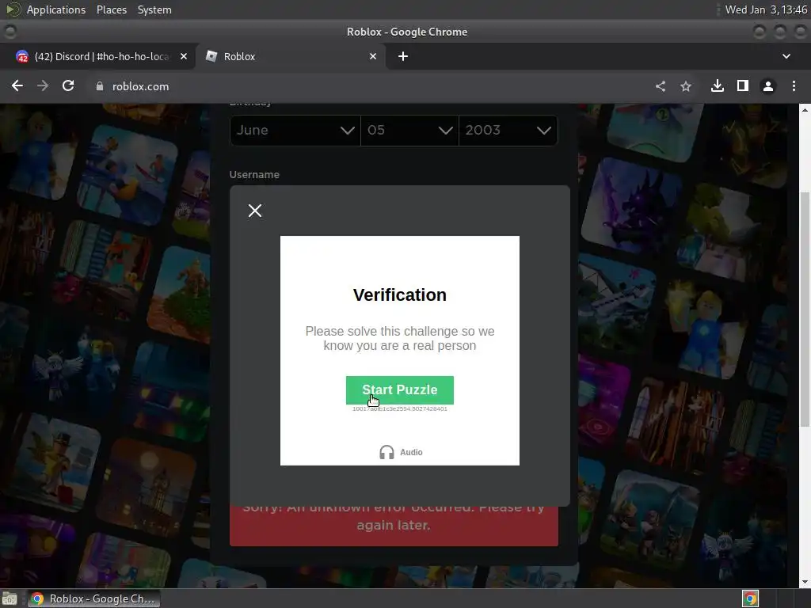Open the 05 birthday day dropdown
Viewport: 811px width, 608px height.
(x=409, y=131)
